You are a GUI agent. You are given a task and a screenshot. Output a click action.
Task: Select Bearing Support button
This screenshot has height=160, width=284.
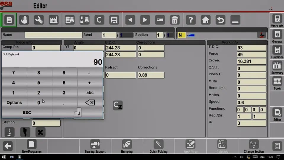coord(95,146)
